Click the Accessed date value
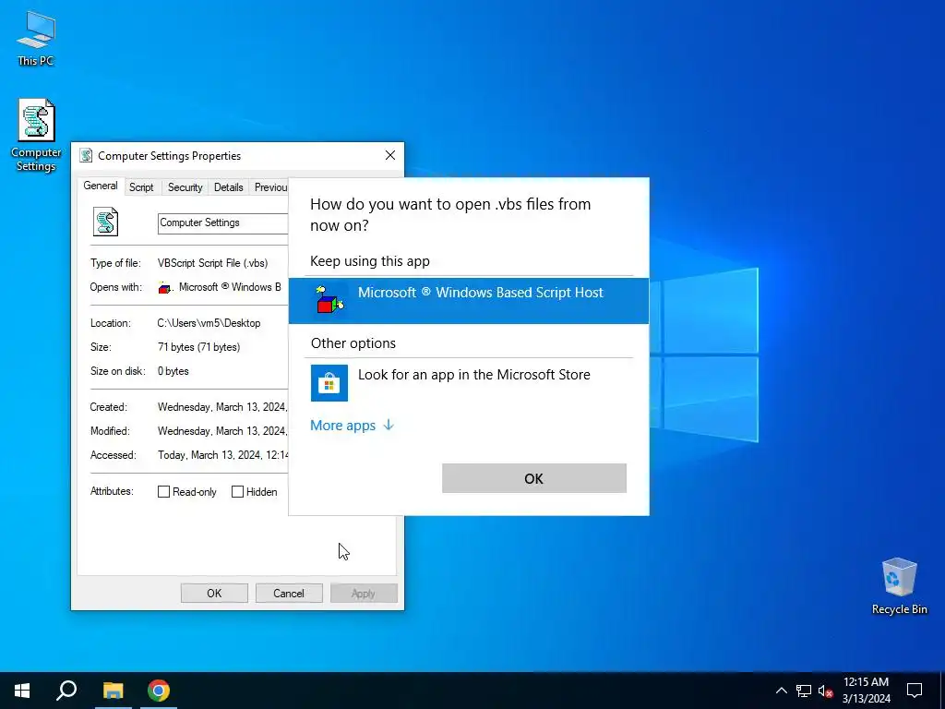The height and width of the screenshot is (709, 945). 223,455
